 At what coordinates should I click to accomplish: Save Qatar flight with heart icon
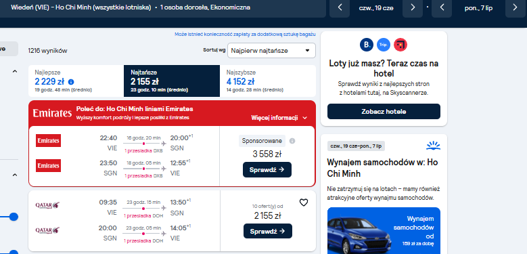click(x=304, y=203)
